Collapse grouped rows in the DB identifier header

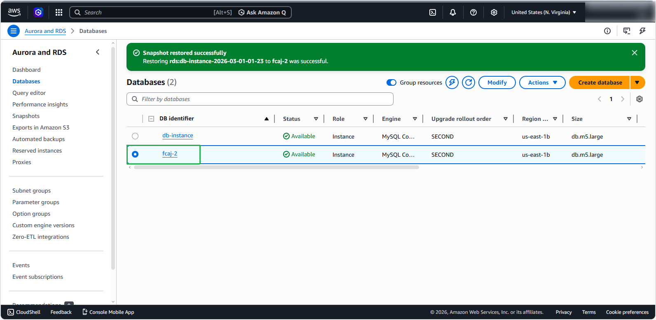click(151, 119)
